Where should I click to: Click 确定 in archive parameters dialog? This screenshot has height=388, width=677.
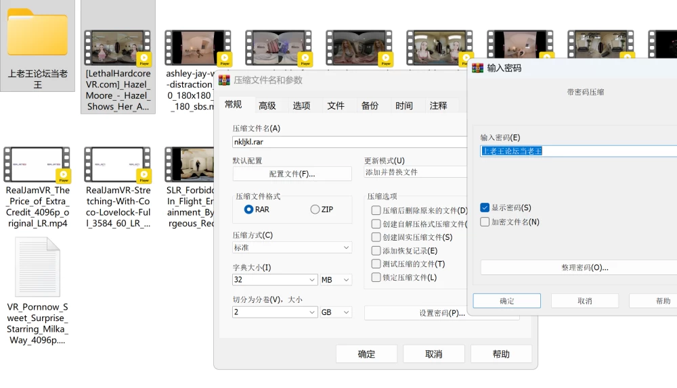pyautogui.click(x=366, y=354)
